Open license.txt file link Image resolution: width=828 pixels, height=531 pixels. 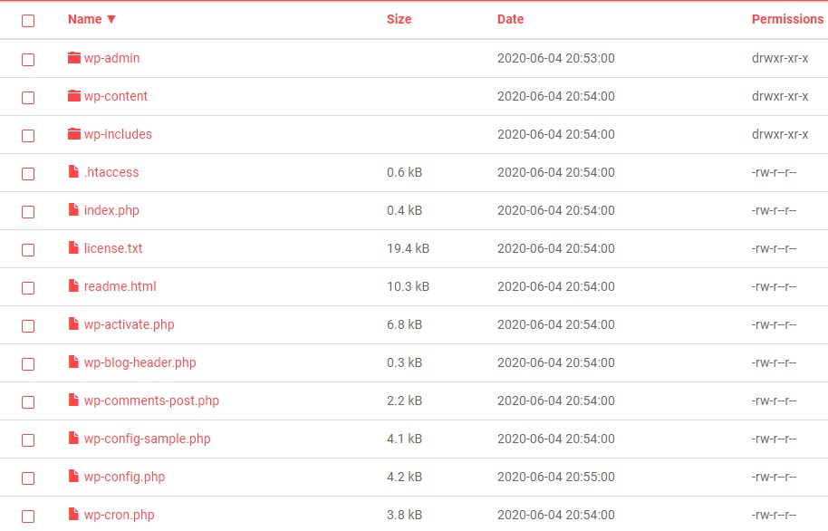click(113, 248)
